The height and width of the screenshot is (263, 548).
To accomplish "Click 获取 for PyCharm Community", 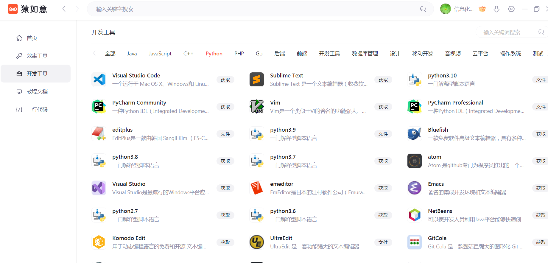I will tap(225, 107).
